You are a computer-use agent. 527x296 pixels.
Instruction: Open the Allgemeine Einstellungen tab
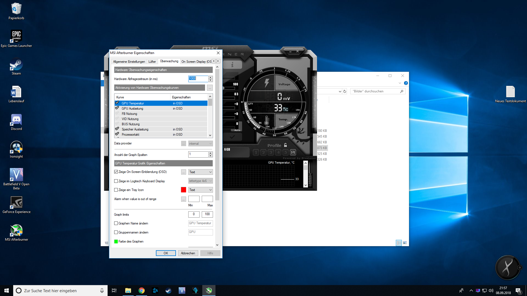click(129, 62)
